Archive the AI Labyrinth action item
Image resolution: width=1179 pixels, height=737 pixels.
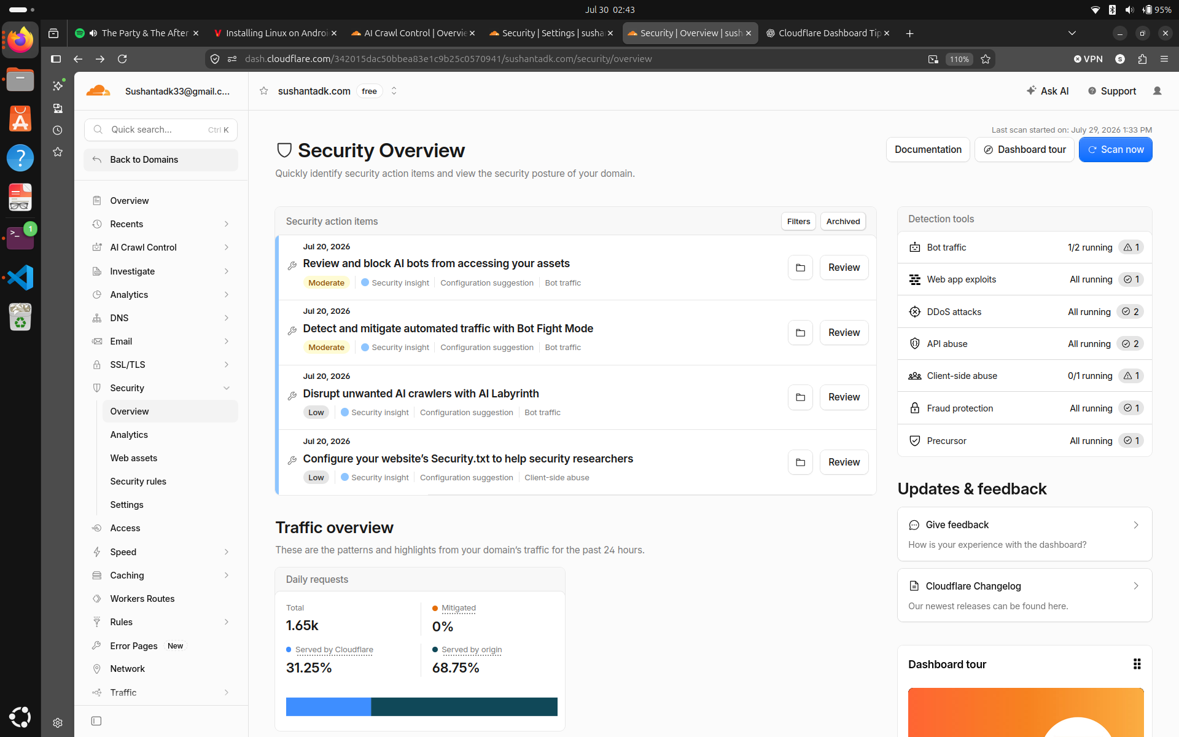click(800, 397)
